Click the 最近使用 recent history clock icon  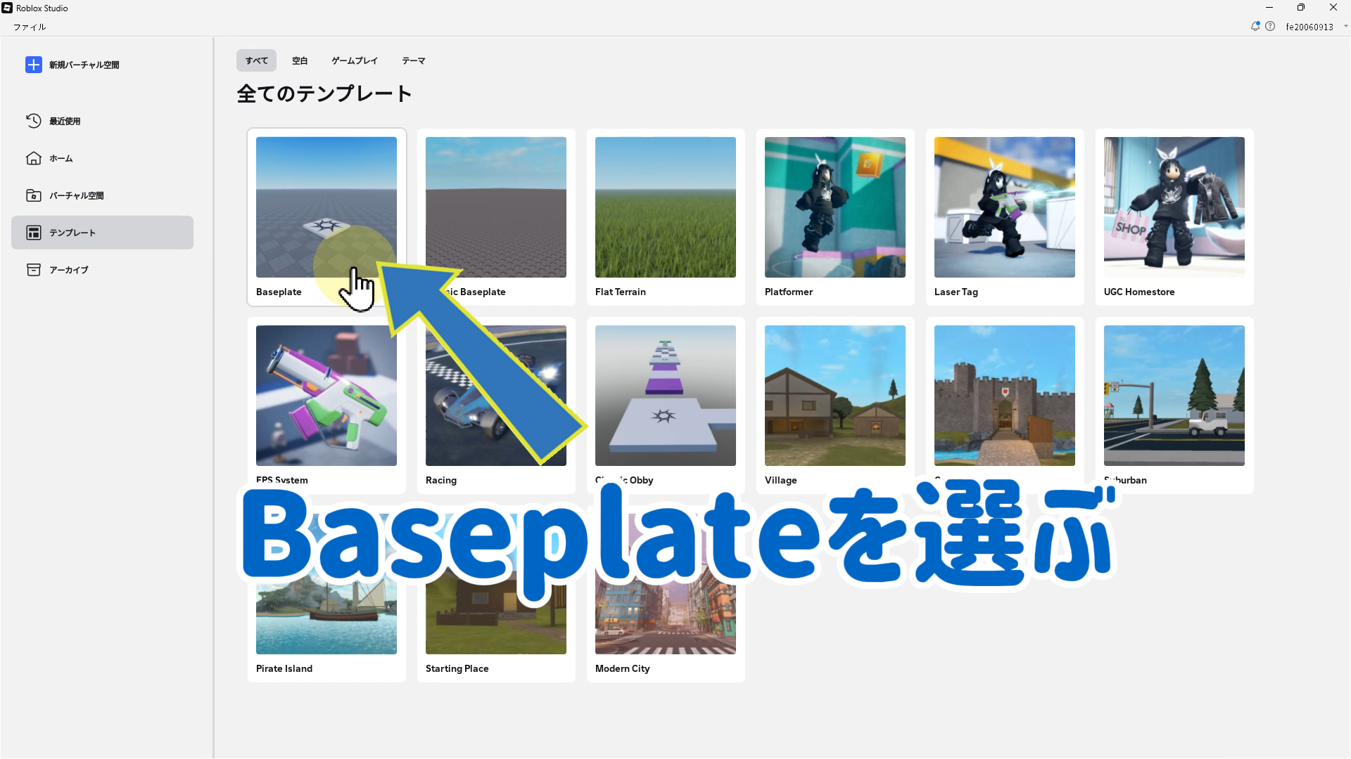click(x=33, y=121)
